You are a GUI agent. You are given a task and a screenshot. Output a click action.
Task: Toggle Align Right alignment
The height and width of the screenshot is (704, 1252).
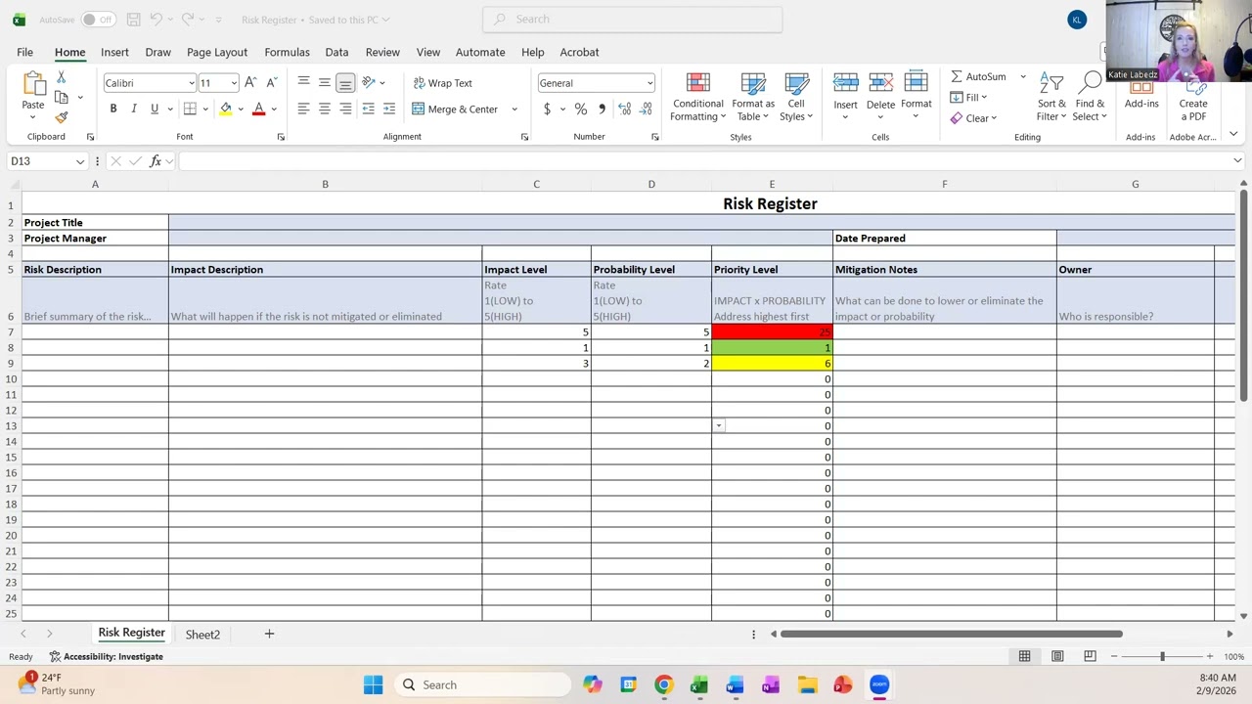point(345,109)
